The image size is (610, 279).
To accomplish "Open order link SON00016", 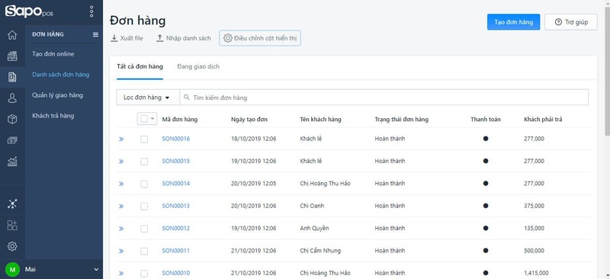I will [176, 139].
